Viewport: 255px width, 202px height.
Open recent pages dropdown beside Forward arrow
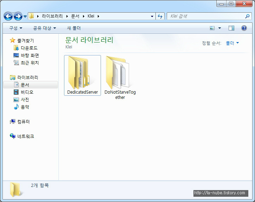25,16
